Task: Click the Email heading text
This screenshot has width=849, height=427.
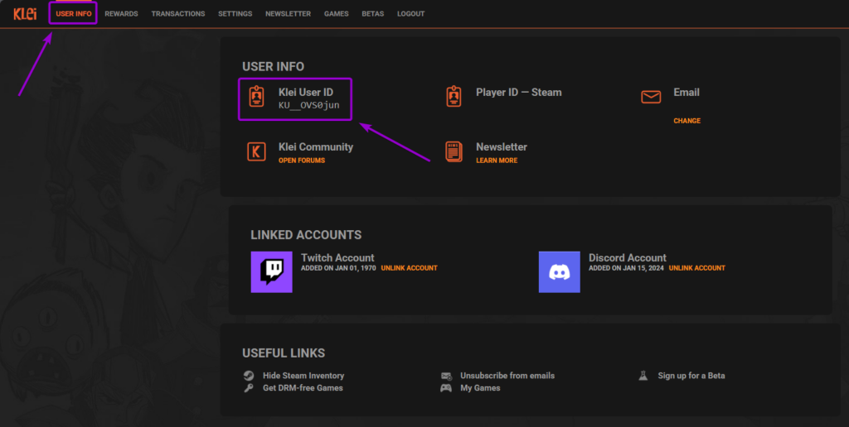Action: [686, 93]
